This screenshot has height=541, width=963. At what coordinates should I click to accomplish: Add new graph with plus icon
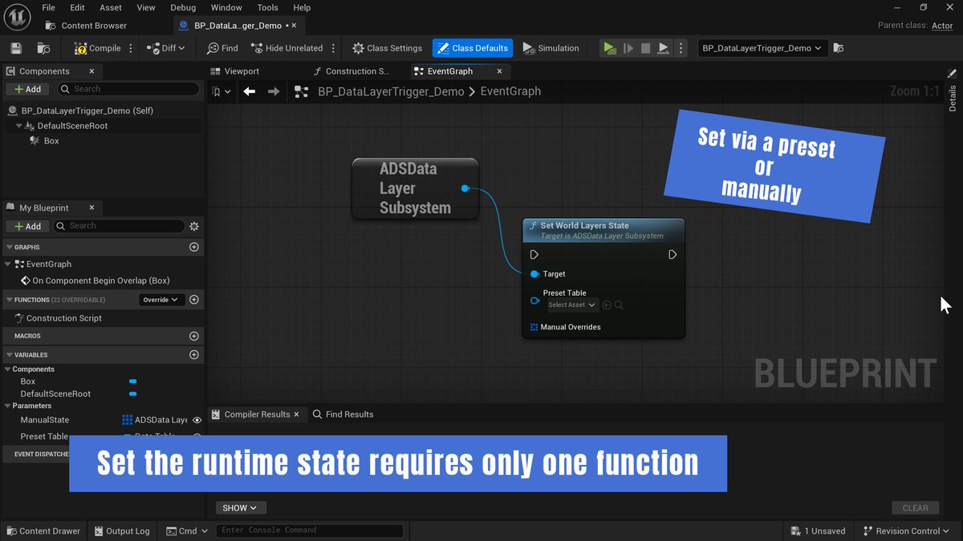[193, 247]
